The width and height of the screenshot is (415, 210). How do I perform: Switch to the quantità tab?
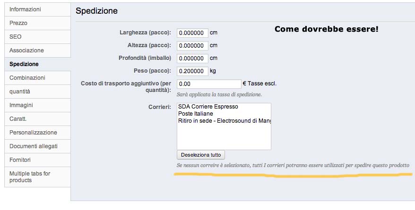point(21,91)
